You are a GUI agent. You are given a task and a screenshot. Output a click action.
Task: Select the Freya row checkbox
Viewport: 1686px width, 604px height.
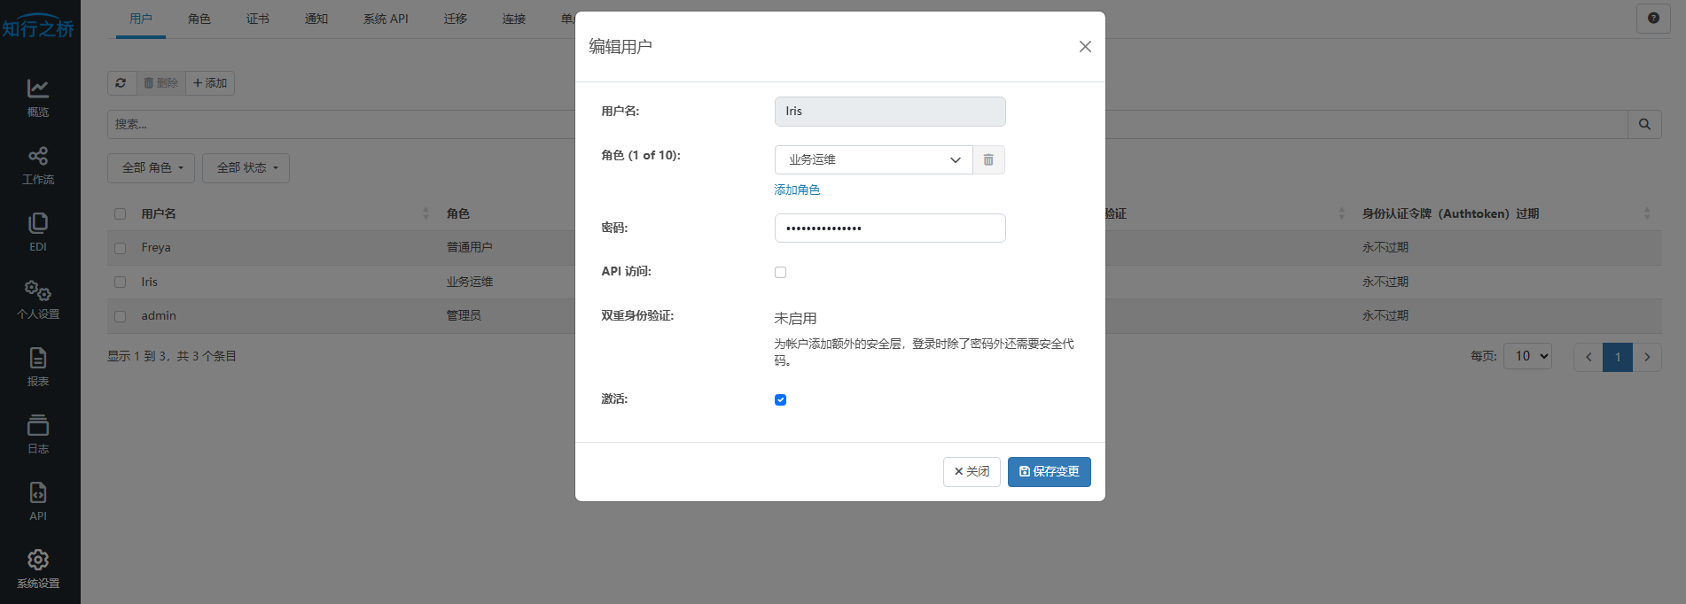pyautogui.click(x=121, y=248)
